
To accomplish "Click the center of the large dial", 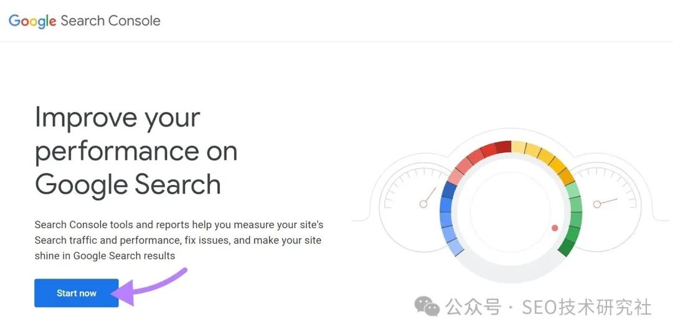I will tap(510, 212).
